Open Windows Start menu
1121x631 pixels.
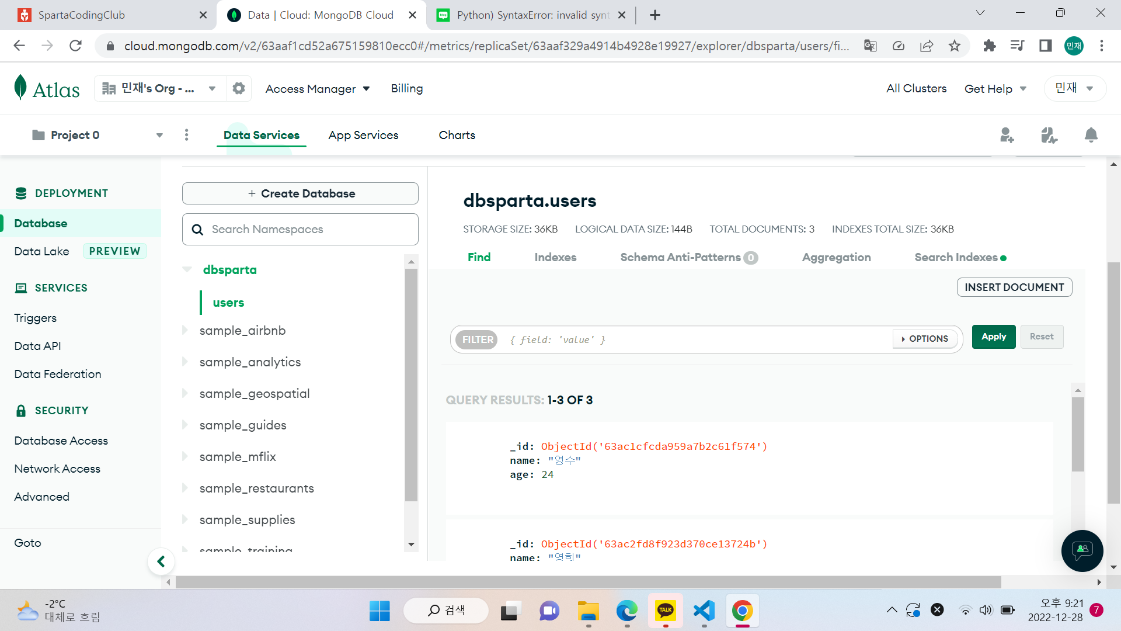tap(380, 611)
